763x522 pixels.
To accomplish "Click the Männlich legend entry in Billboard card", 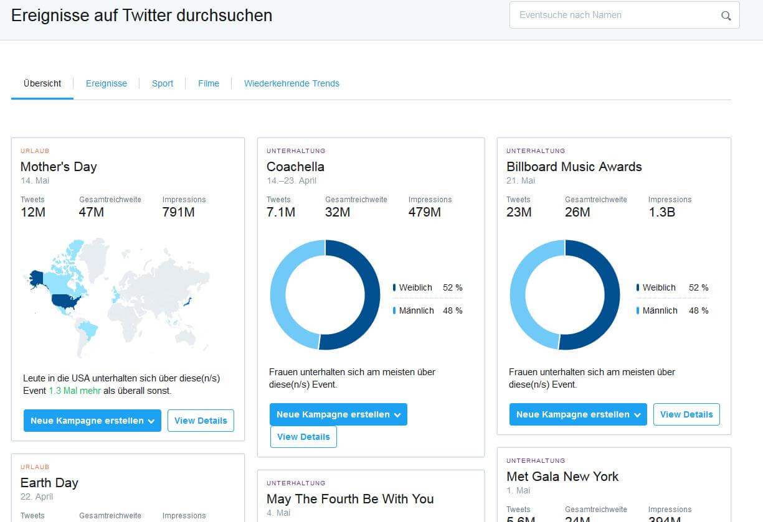I will click(x=672, y=310).
